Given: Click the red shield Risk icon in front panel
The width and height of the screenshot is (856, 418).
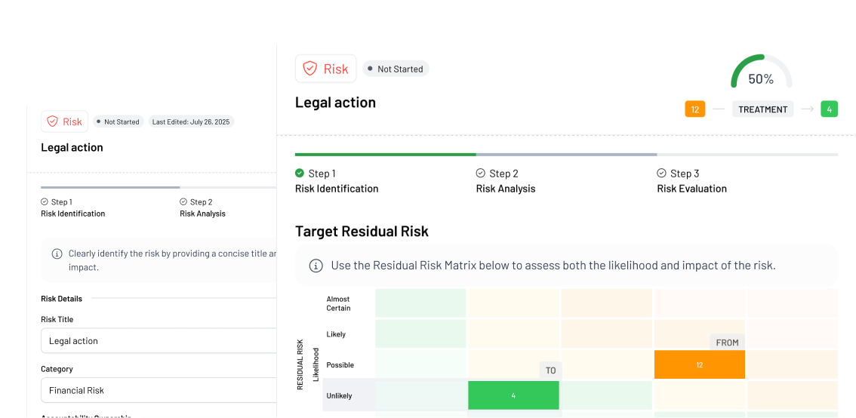Looking at the screenshot, I should pos(309,69).
